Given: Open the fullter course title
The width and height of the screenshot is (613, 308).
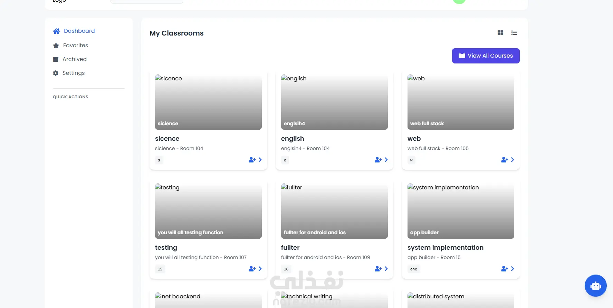Looking at the screenshot, I should click(290, 248).
